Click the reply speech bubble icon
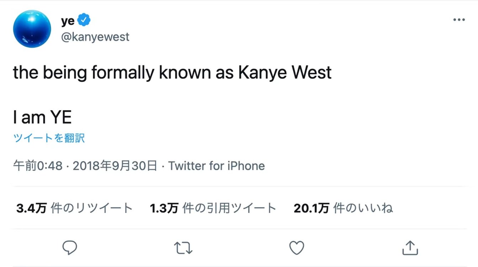 (70, 247)
